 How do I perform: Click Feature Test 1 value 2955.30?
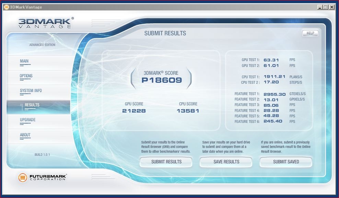[x=274, y=94]
